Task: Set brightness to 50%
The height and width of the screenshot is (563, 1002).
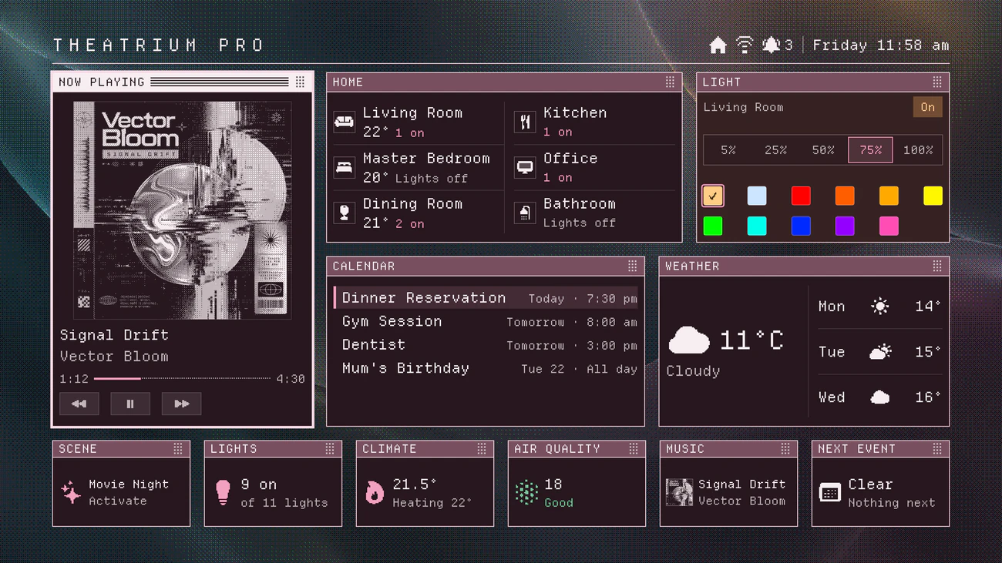Action: click(x=823, y=150)
